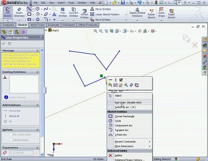The width and height of the screenshot is (208, 161).
Task: Click PropertyManager scrollbar down arrow
Action: pos(42,155)
